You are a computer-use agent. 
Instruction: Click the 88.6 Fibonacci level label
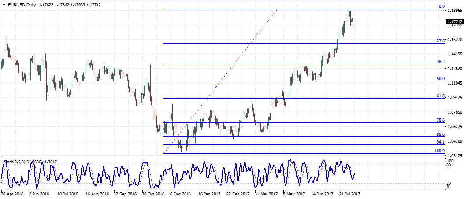(x=440, y=134)
